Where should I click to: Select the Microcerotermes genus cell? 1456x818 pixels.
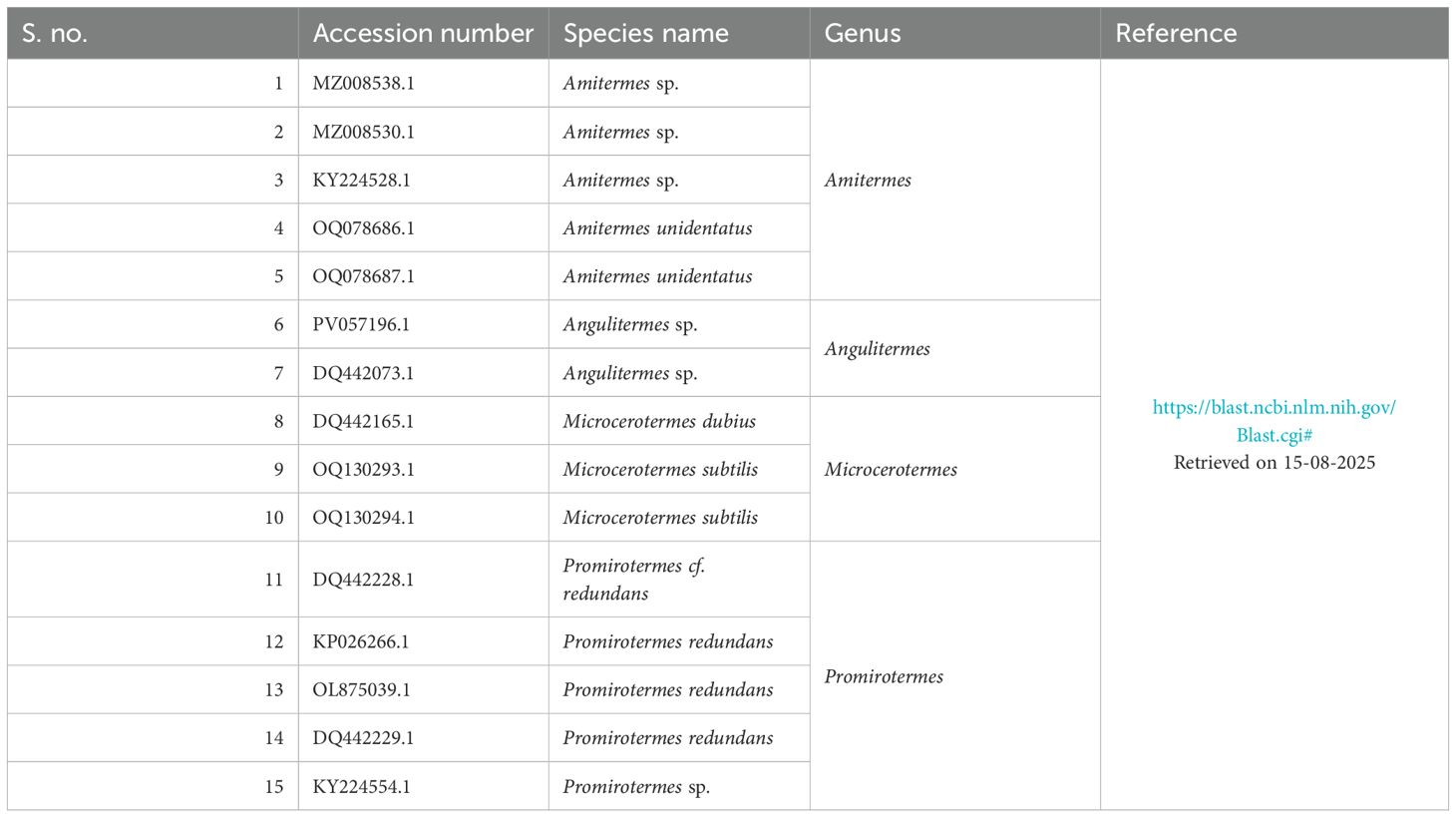(891, 469)
